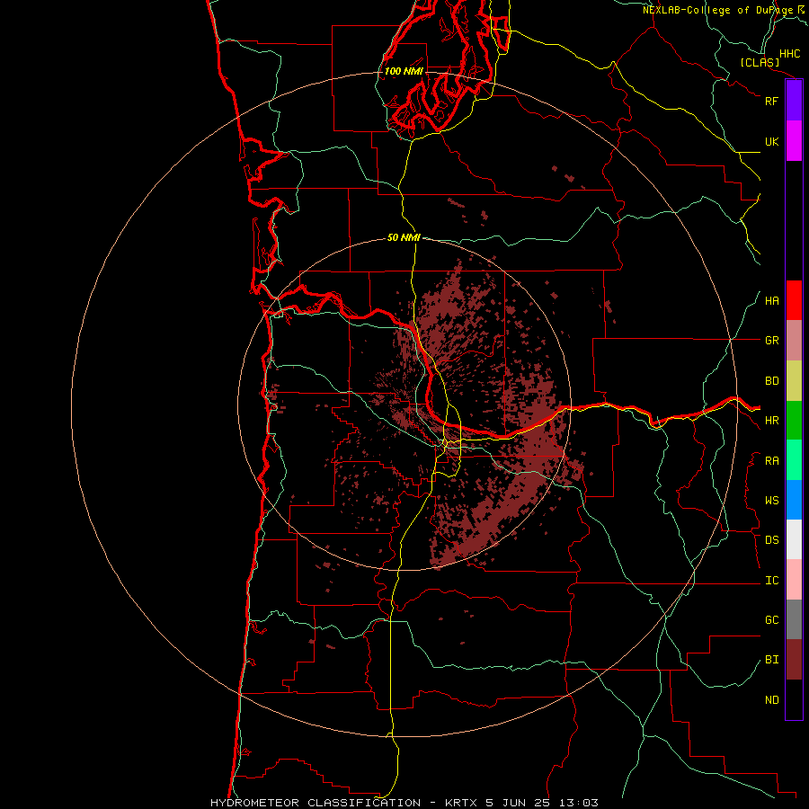This screenshot has height=809, width=809.
Task: Select the yellow BD legend swatch
Action: click(794, 381)
